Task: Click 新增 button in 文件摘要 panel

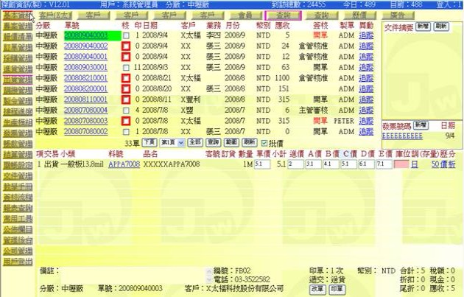Action: point(423,26)
